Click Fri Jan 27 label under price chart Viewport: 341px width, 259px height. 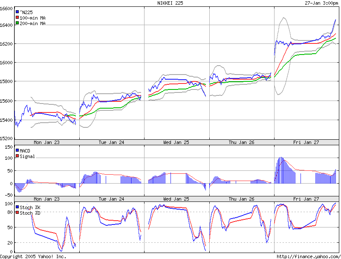click(x=306, y=143)
